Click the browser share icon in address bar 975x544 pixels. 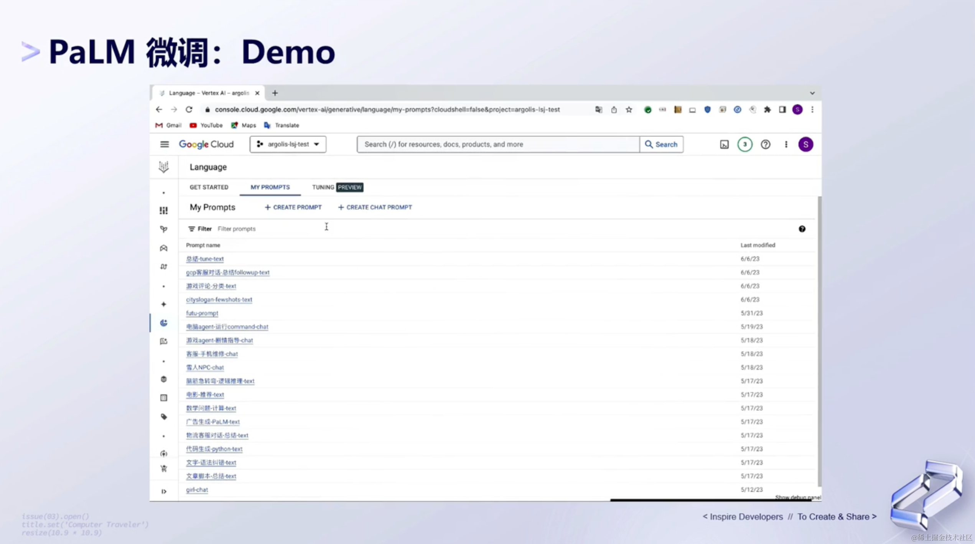coord(614,110)
